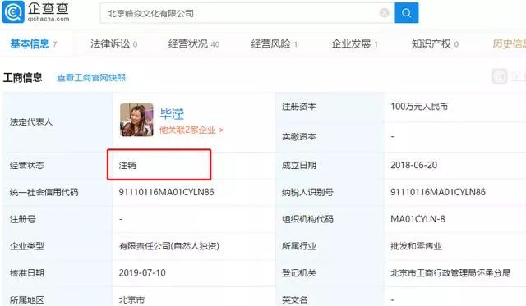Image resolution: width=526 pixels, height=306 pixels.
Task: Click the 批发和零售业 industry value
Action: coord(416,246)
